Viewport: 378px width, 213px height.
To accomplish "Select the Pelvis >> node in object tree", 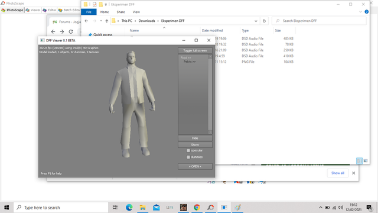I will [x=190, y=62].
